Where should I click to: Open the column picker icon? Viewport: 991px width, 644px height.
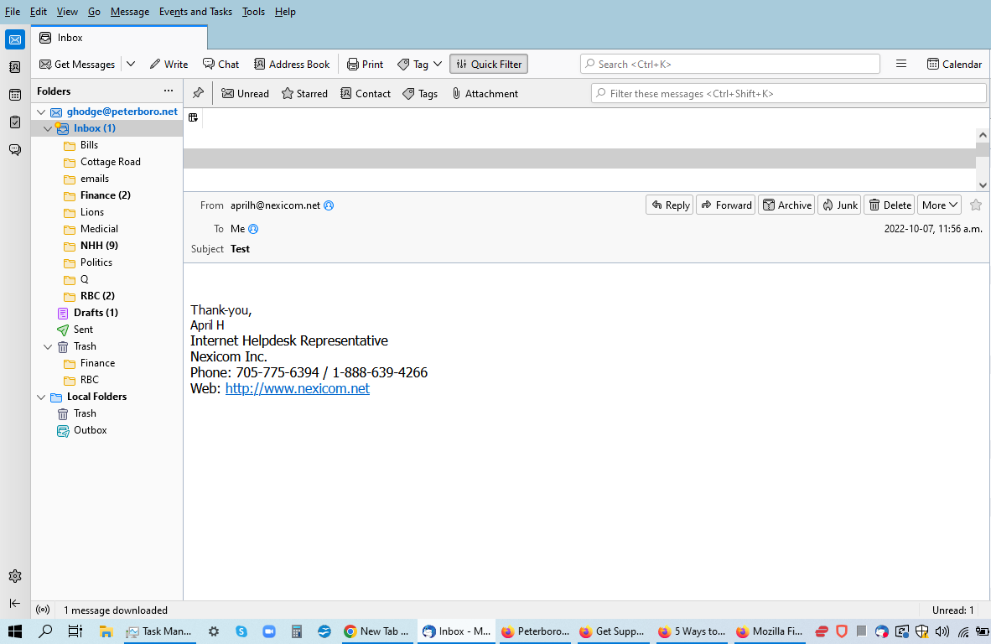[x=194, y=117]
